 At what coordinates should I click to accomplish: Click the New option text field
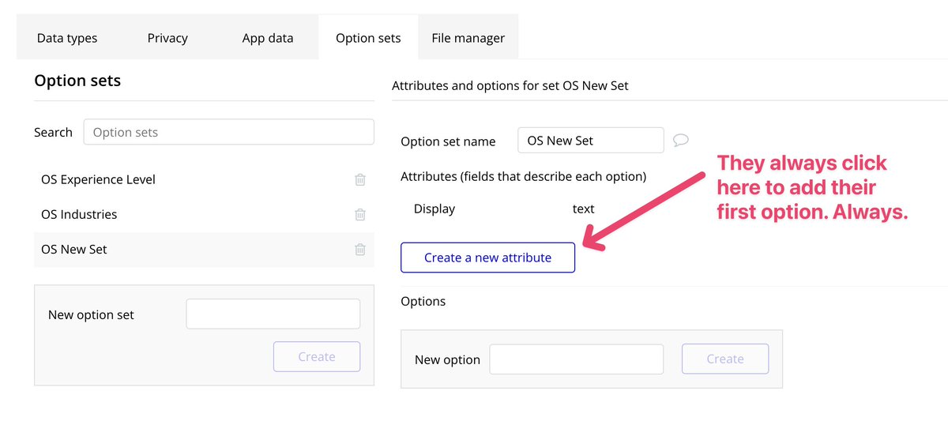[x=577, y=359]
